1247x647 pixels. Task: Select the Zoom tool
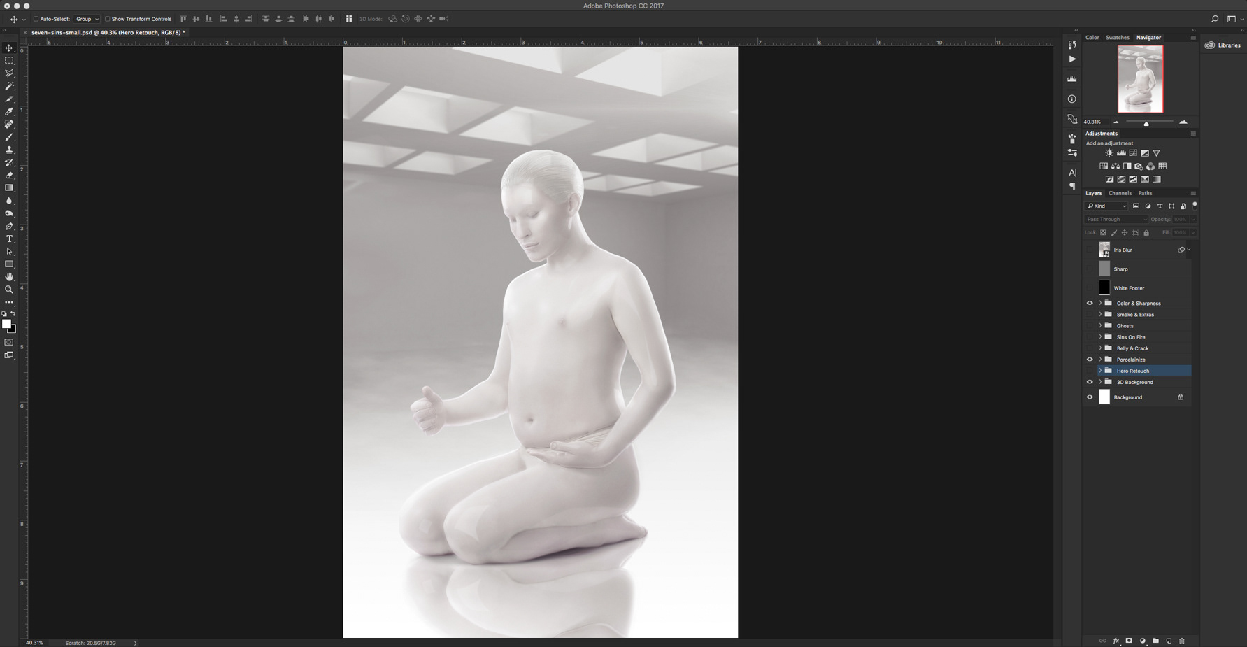[x=9, y=290]
